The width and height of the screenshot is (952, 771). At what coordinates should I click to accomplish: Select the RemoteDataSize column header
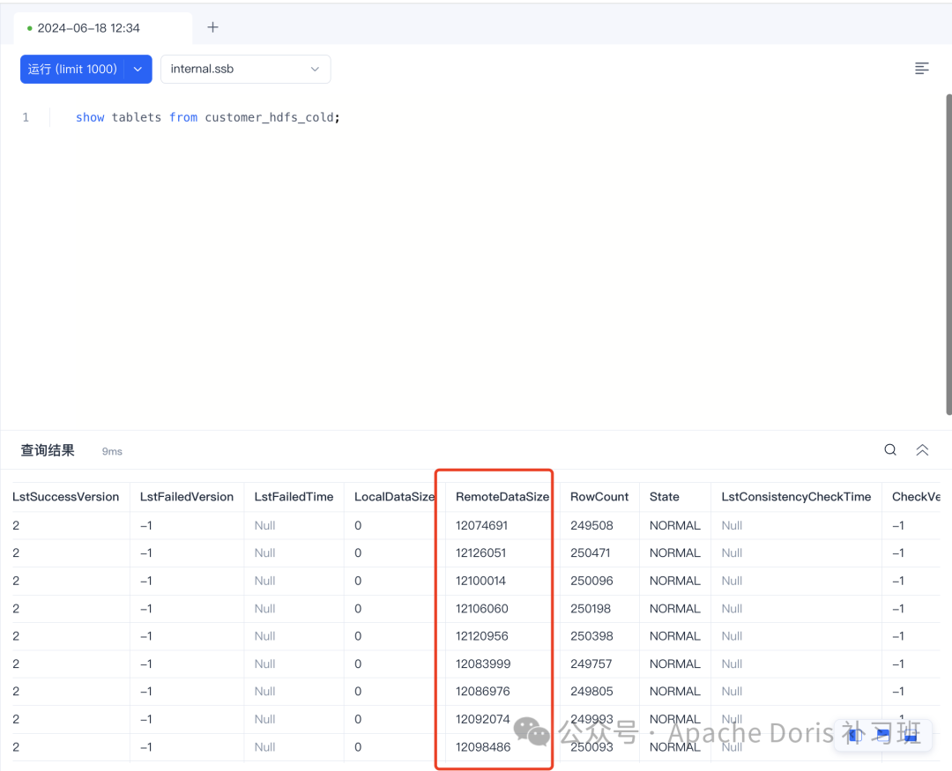[502, 497]
